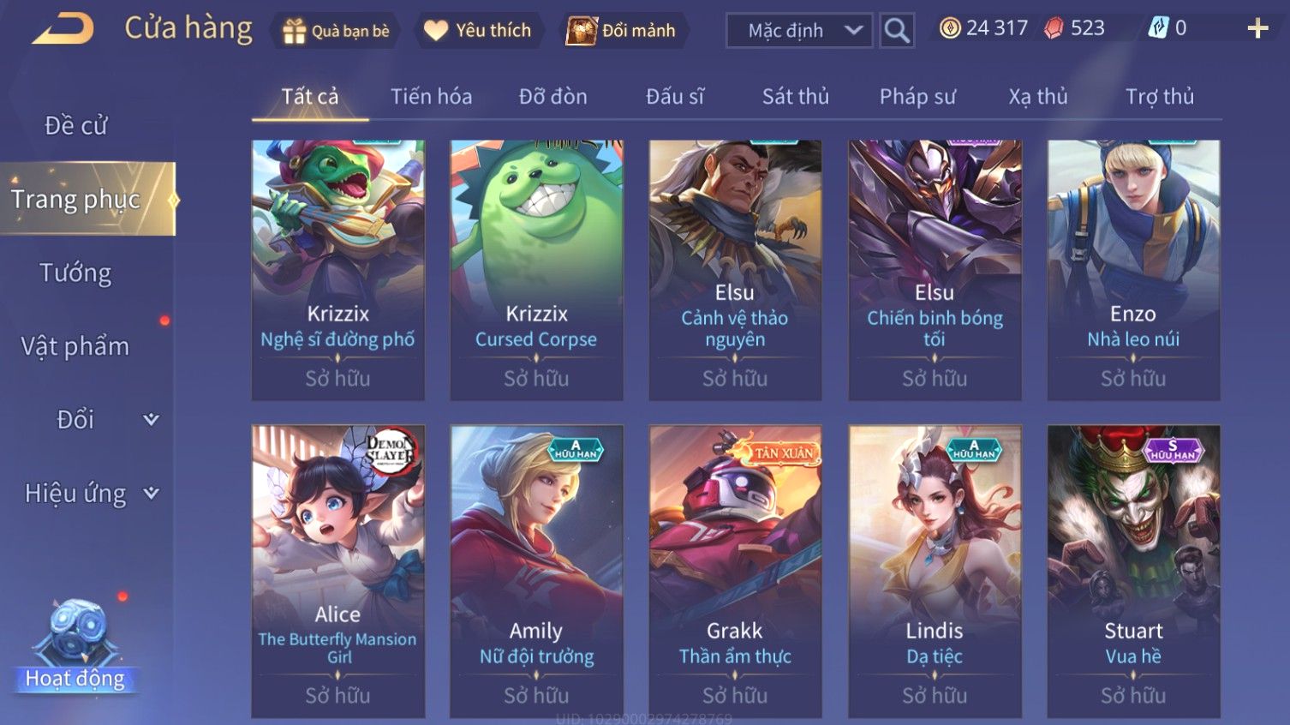Viewport: 1290px width, 725px height.
Task: Tap the plus icon to add currency
Action: pyautogui.click(x=1257, y=28)
